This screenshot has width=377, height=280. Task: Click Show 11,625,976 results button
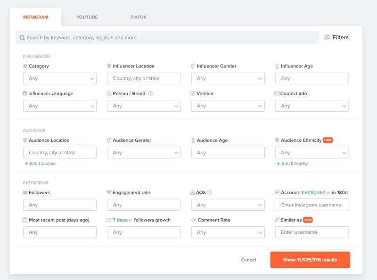[x=310, y=260]
